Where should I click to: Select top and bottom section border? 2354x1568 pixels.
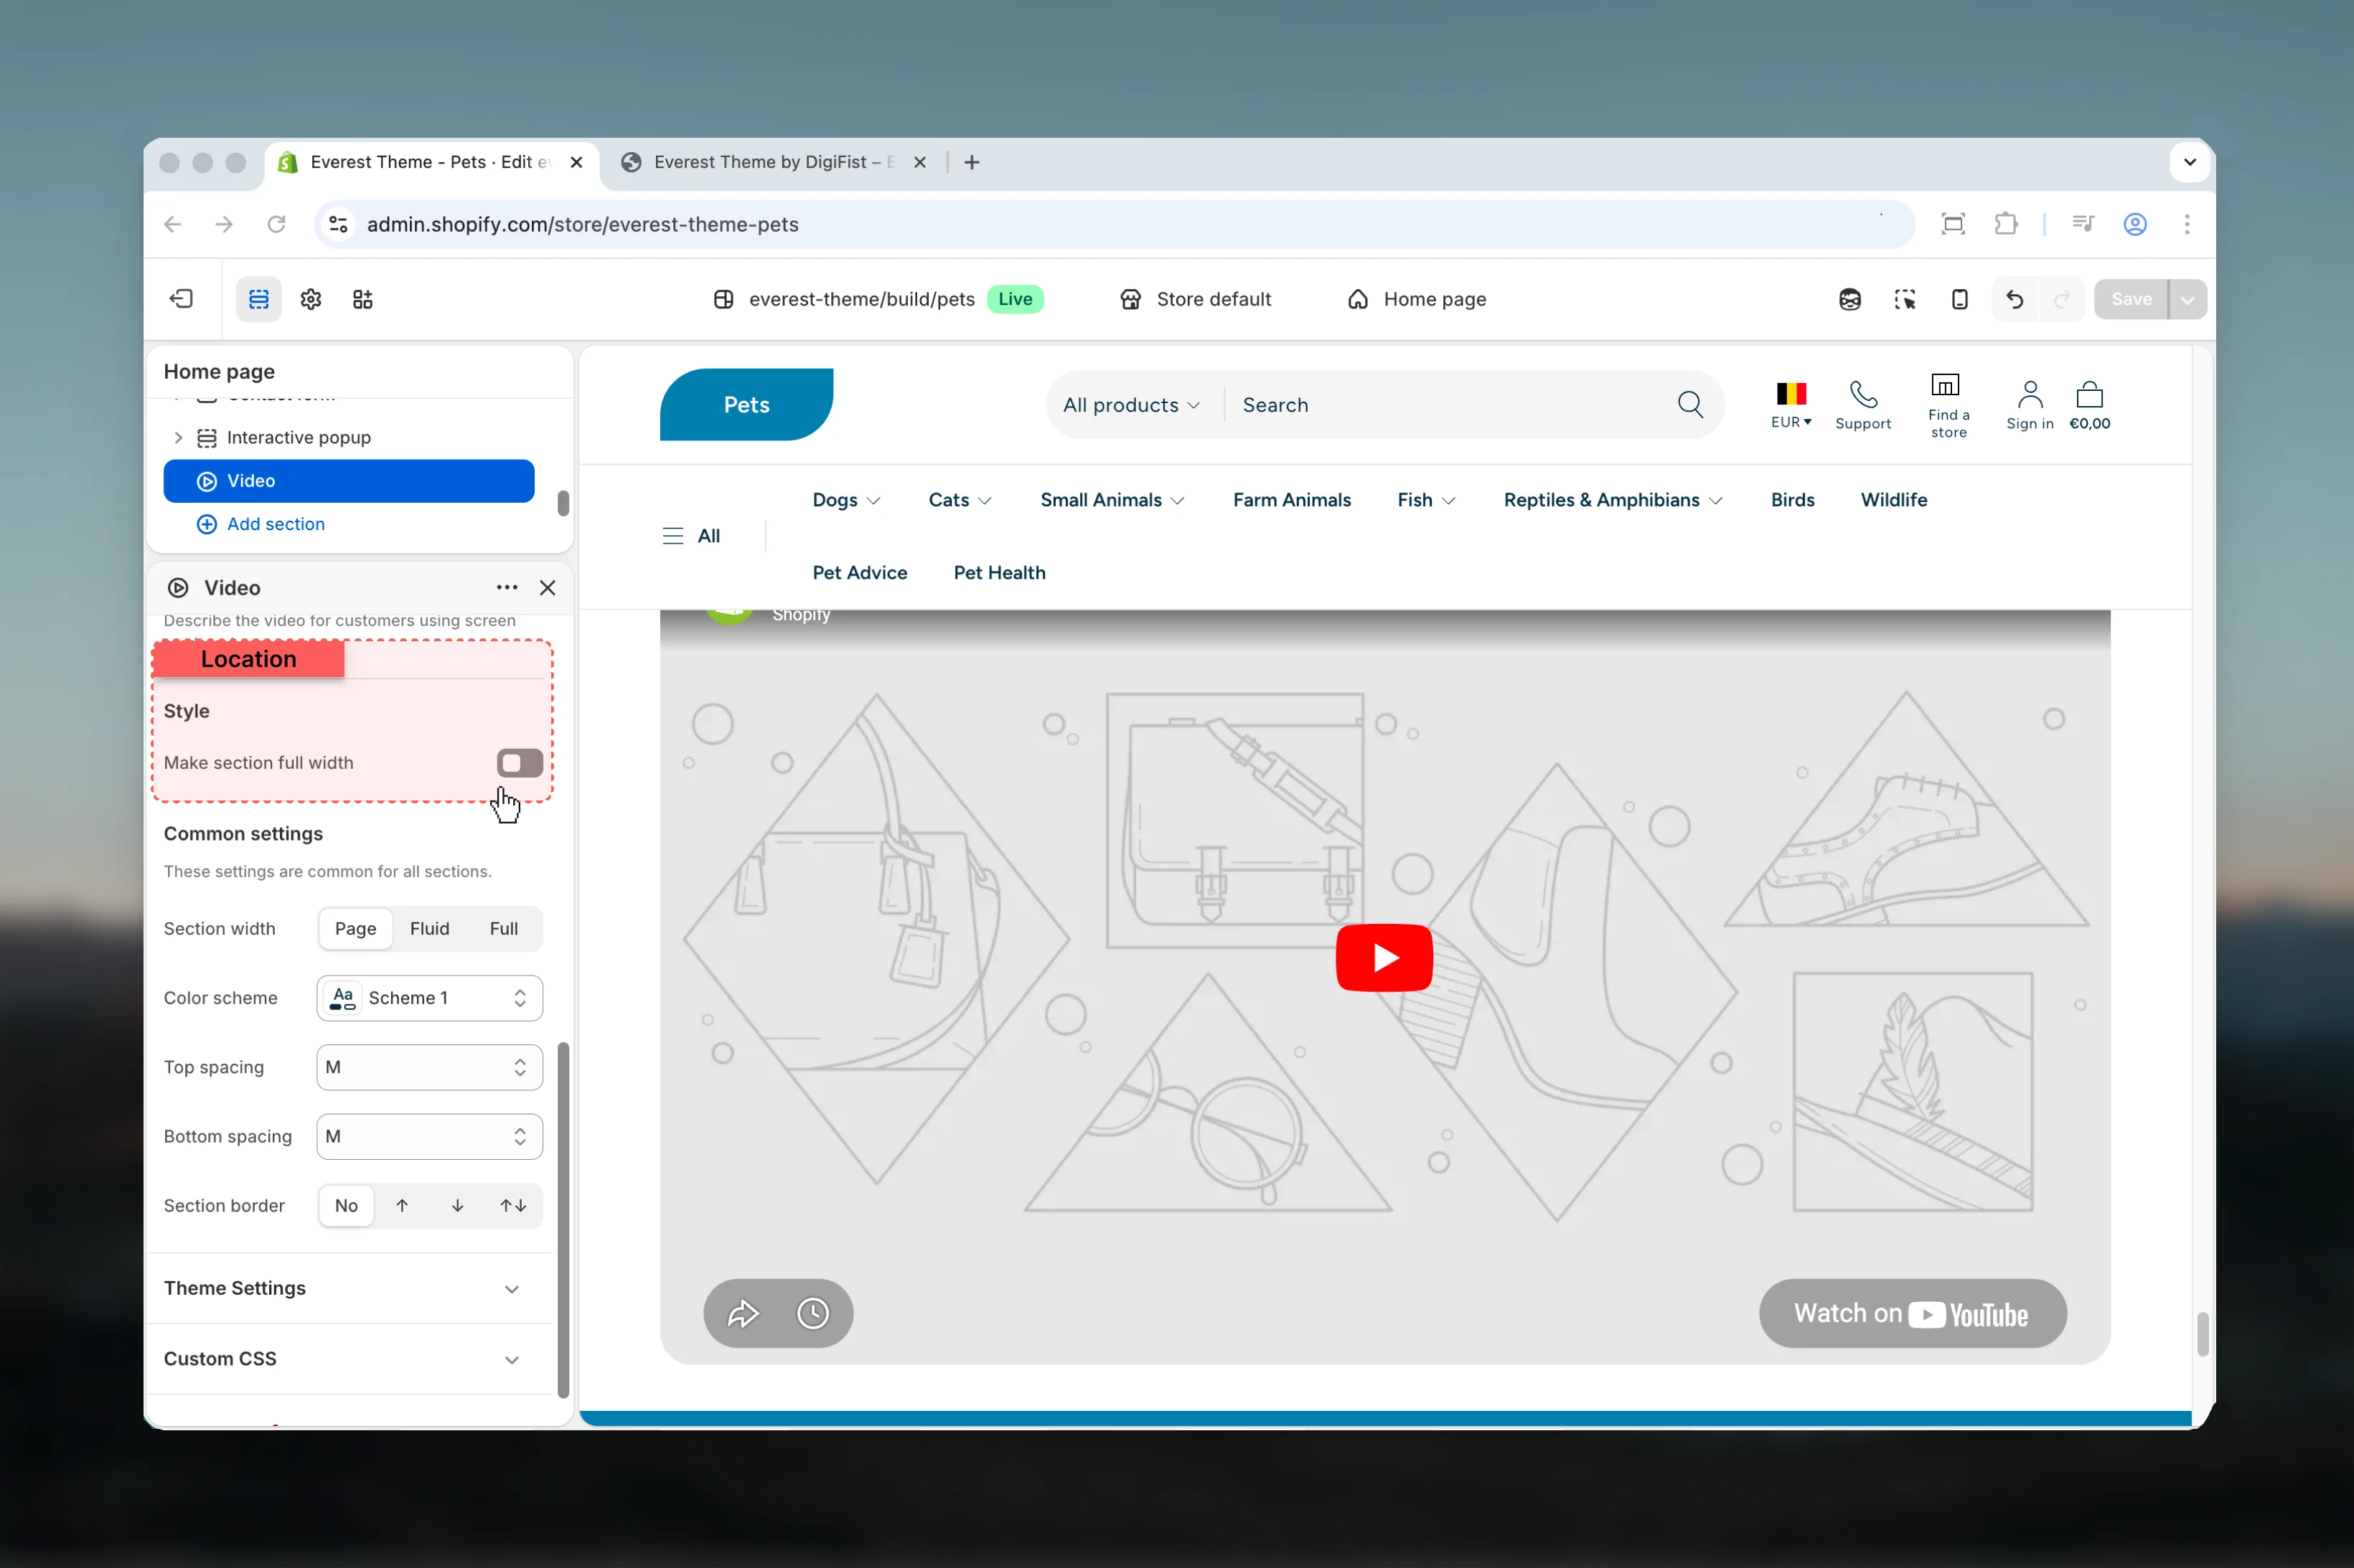click(513, 1205)
